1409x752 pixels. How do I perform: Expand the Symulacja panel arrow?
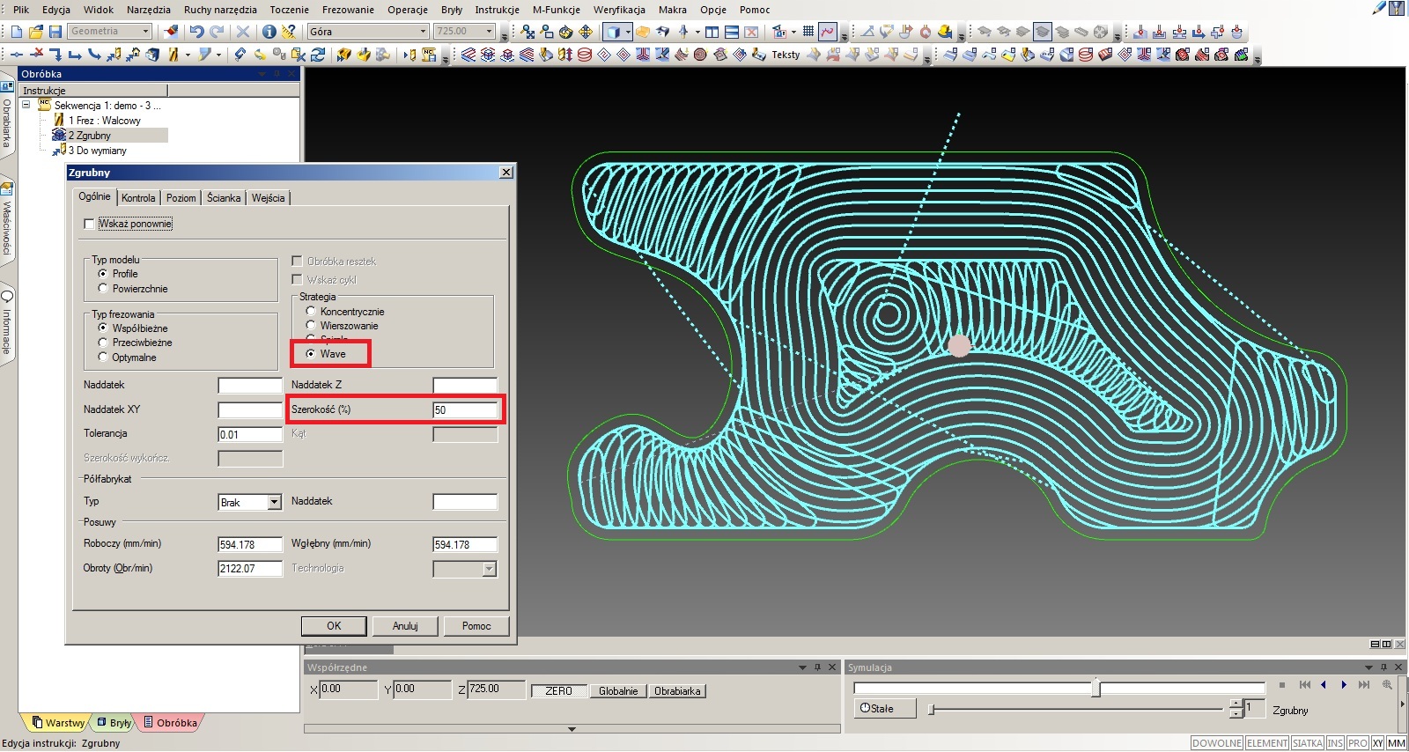pyautogui.click(x=1368, y=667)
